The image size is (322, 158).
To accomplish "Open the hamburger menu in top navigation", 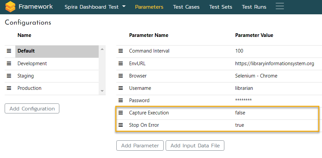I will coord(280,6).
